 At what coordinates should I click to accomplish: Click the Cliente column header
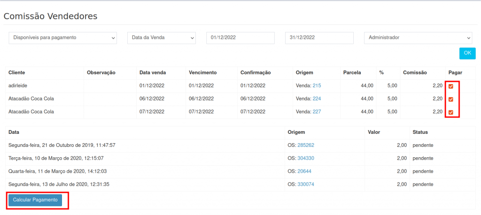tap(16, 73)
